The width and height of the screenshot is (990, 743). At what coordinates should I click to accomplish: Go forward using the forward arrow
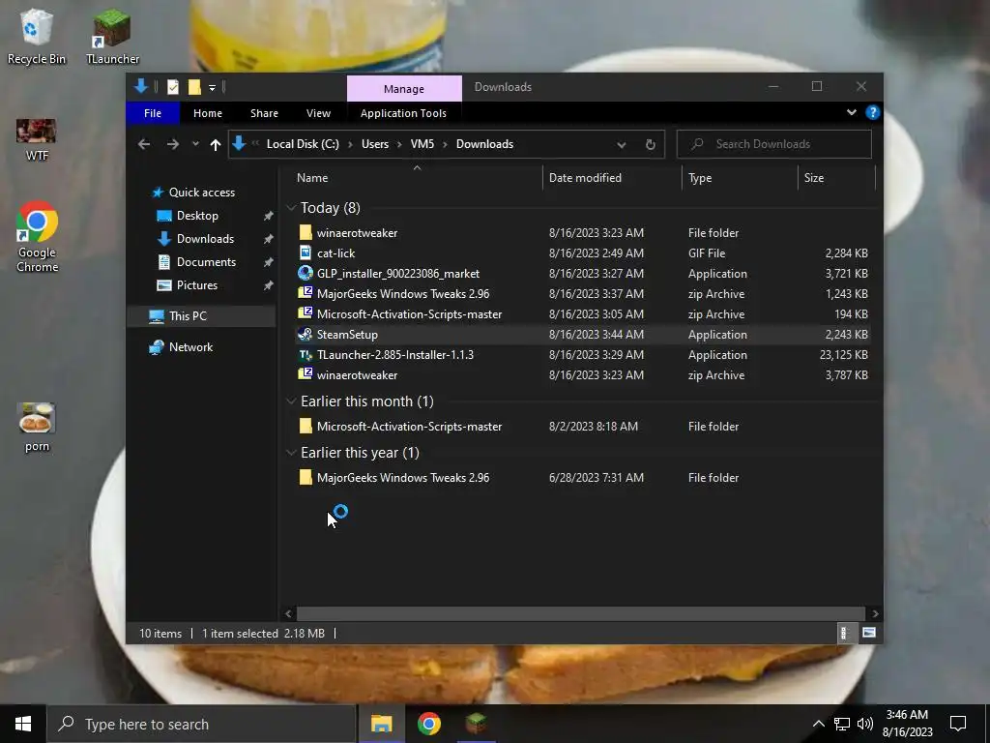coord(172,144)
